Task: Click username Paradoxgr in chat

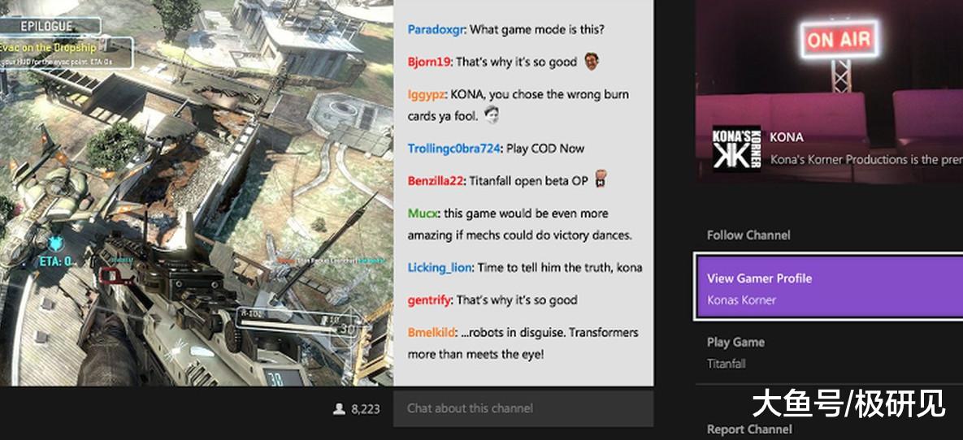Action: (x=436, y=29)
